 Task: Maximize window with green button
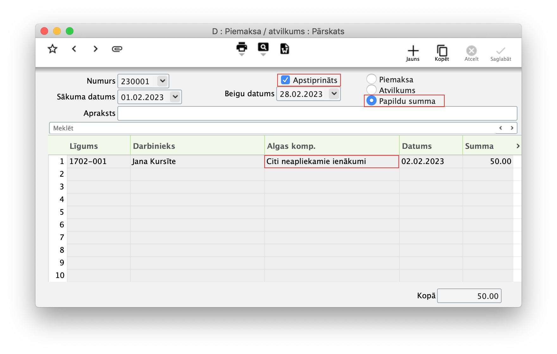click(x=70, y=31)
